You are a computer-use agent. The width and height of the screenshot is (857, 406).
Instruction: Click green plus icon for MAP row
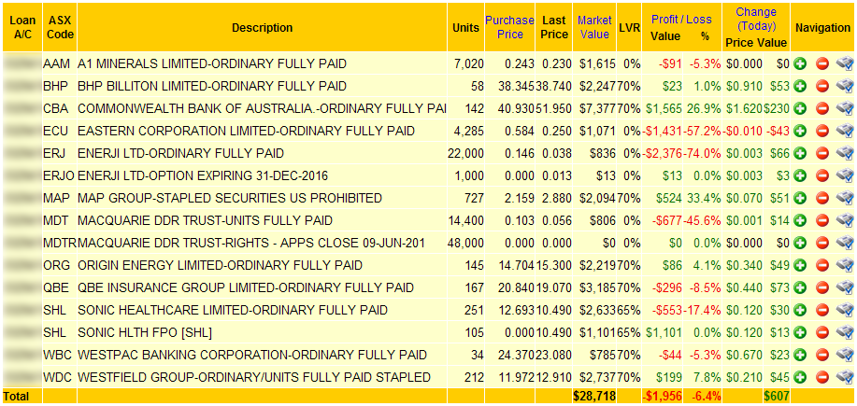tap(800, 199)
